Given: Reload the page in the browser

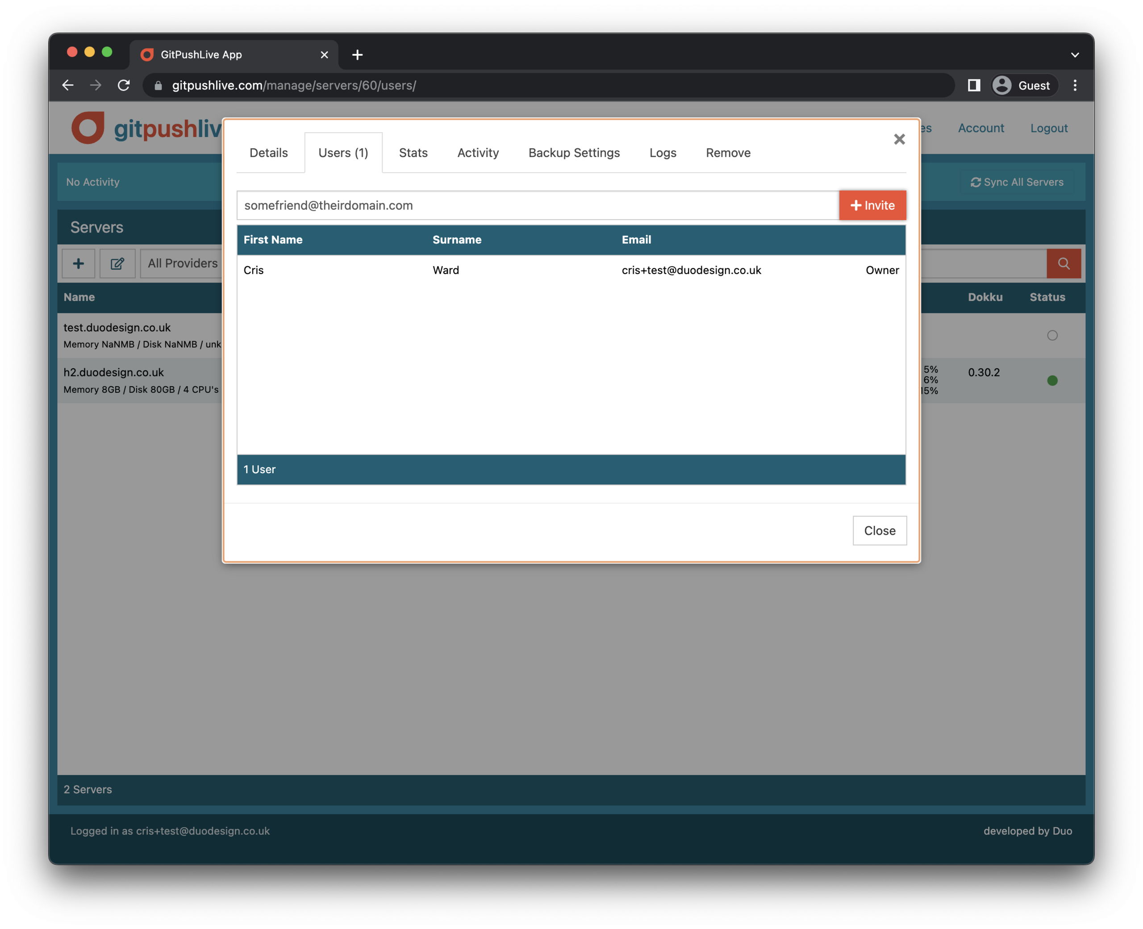Looking at the screenshot, I should coord(124,85).
